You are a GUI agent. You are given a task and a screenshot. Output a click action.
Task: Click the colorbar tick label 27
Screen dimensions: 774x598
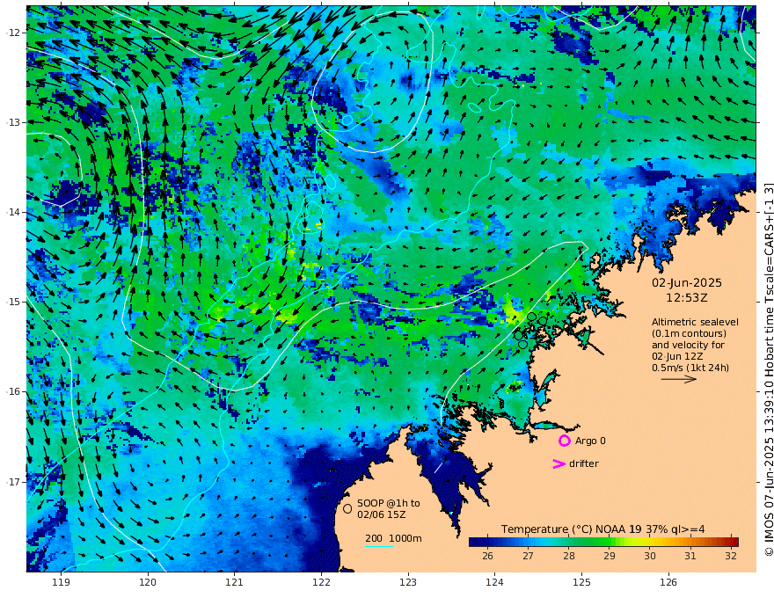tap(529, 556)
